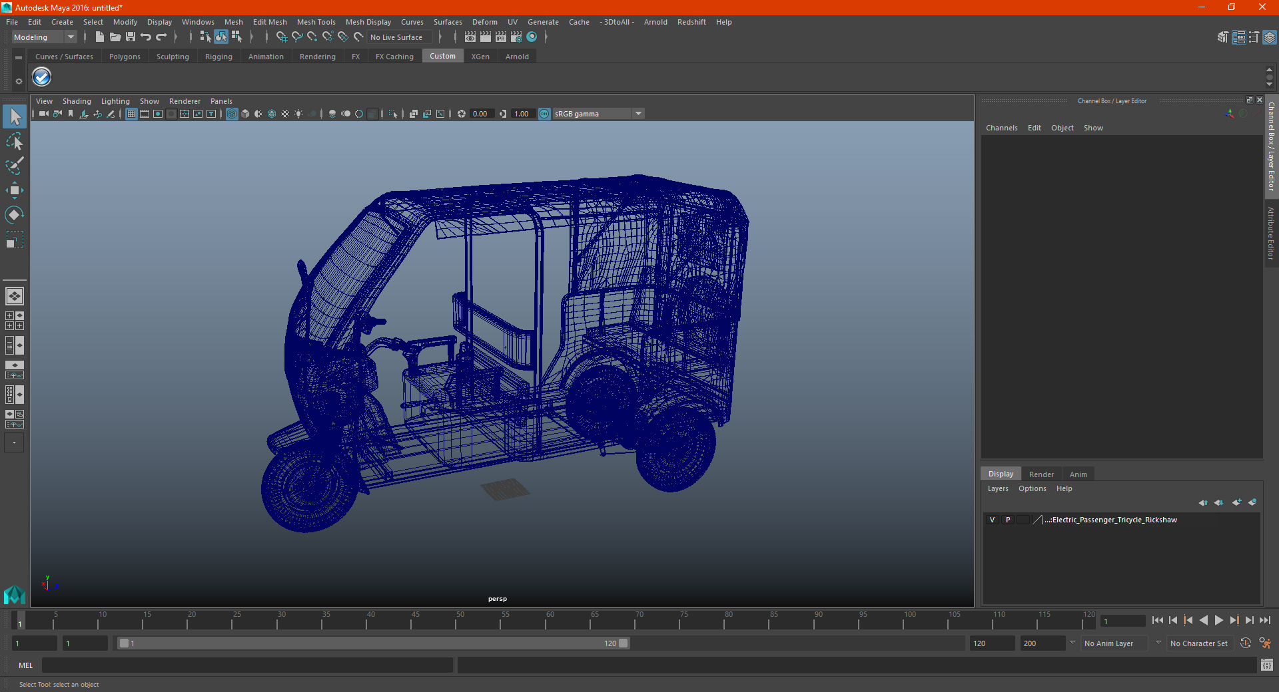Screen dimensions: 1279x692
Task: Open Render Settings clapboard with gear
Action: click(516, 37)
